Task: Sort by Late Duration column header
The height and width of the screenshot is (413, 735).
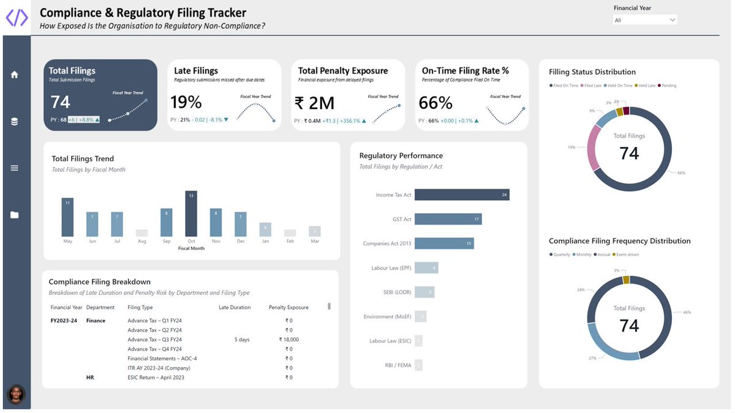Action: tap(235, 307)
